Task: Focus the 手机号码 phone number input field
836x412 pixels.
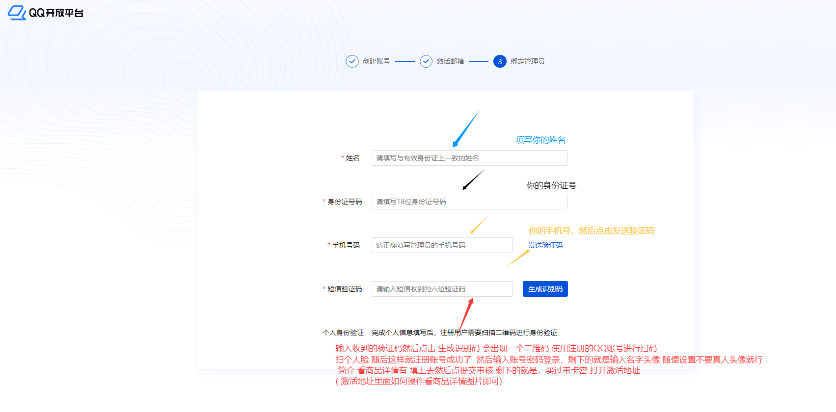Action: [x=442, y=245]
